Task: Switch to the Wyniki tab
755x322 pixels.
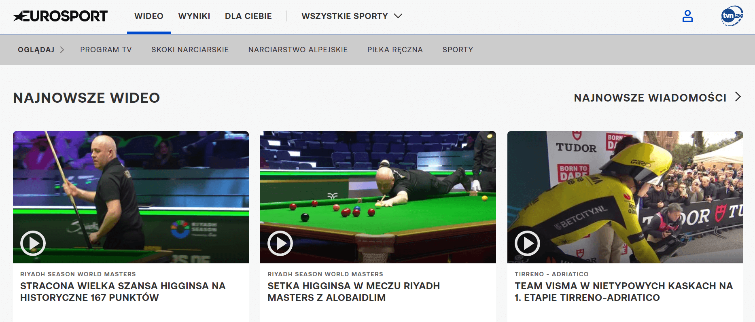Action: click(194, 16)
